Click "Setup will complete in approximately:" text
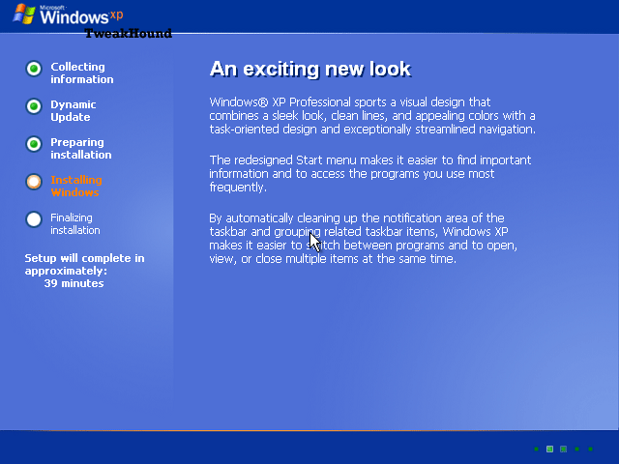Screen dimensions: 619x464 [x=84, y=264]
